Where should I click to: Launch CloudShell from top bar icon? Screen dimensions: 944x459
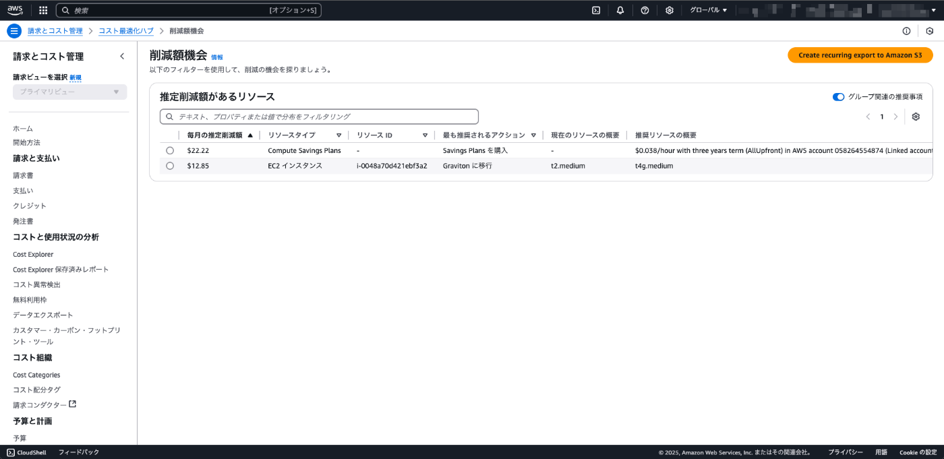(596, 10)
